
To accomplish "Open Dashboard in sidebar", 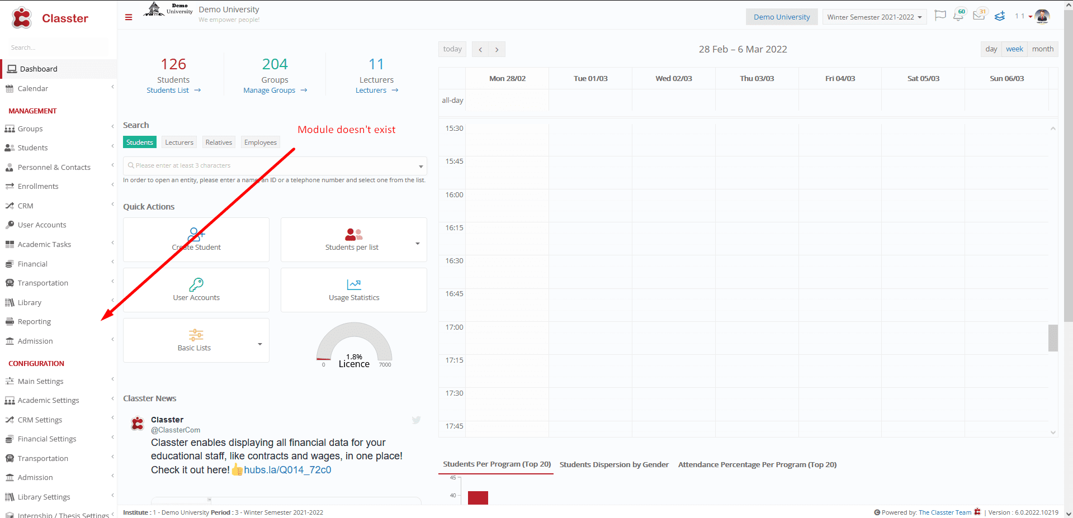I will point(58,69).
